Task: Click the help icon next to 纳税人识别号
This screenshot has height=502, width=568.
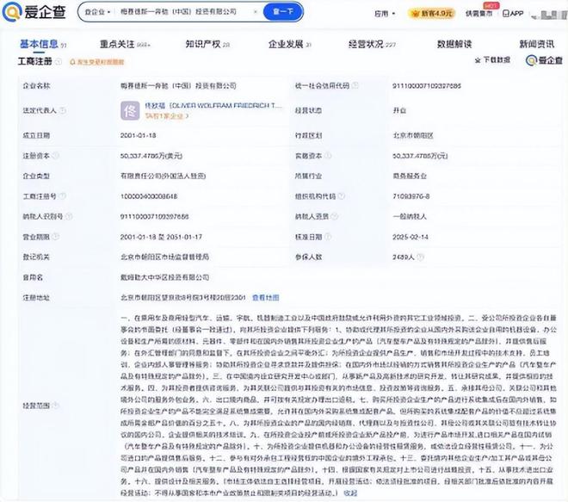Action: tap(69, 216)
